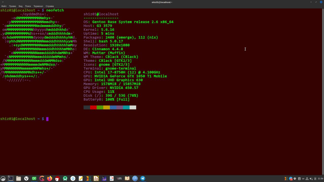Click the white coral icon in taskbar
Viewport: 324px width, 182px height.
pyautogui.click(x=73, y=178)
